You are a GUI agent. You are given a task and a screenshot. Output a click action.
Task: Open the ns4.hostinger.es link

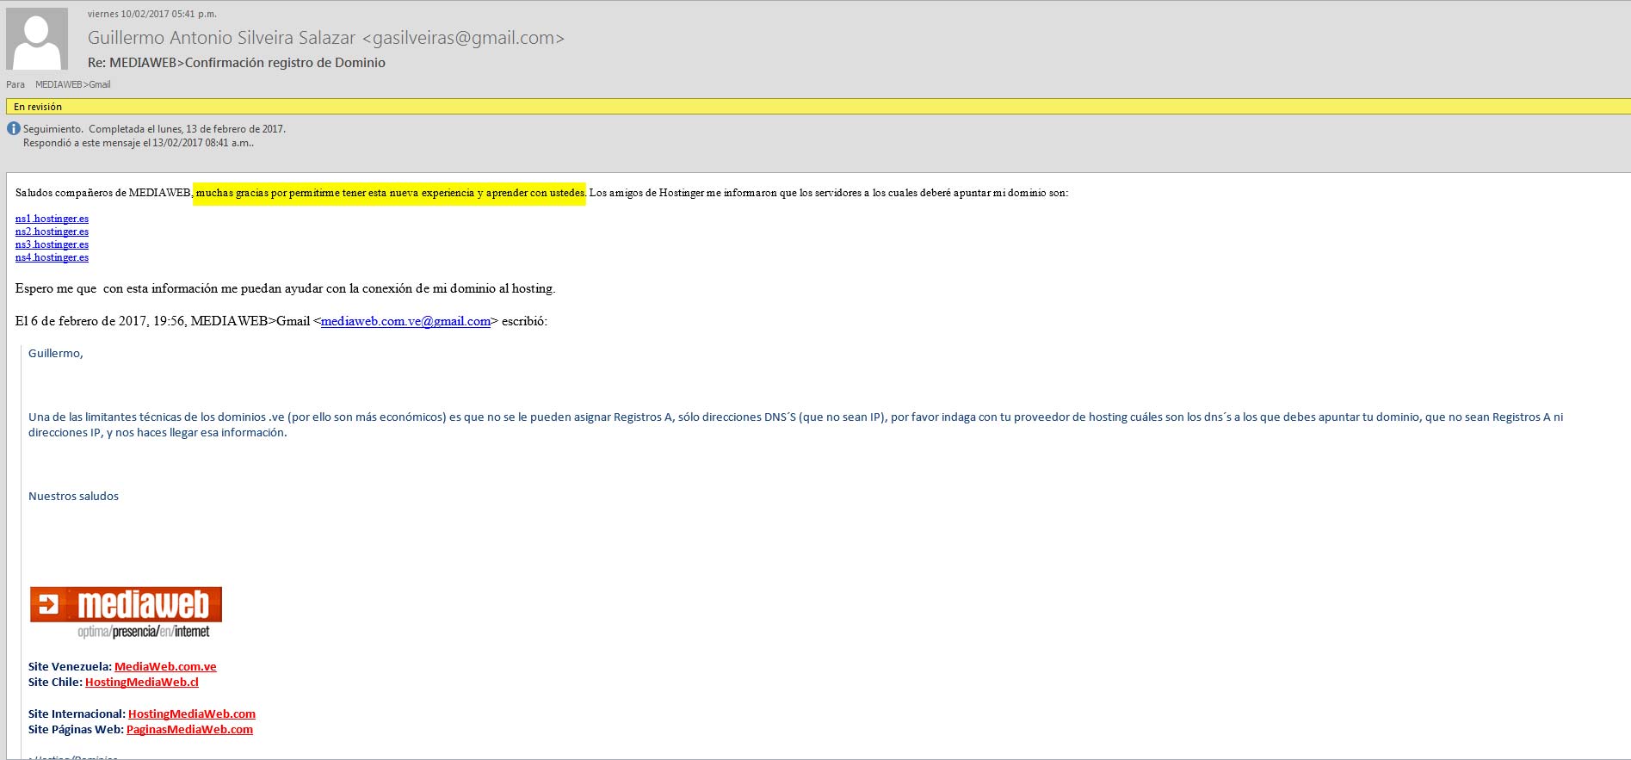(52, 257)
